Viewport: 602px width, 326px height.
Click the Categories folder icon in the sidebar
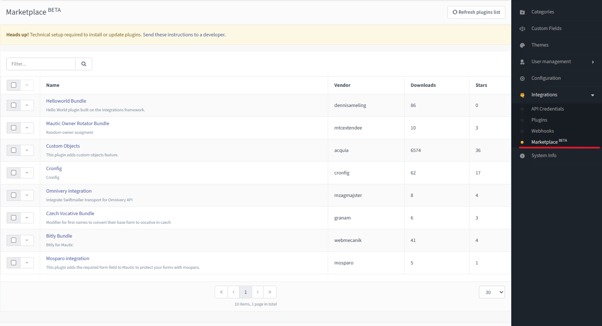point(522,12)
